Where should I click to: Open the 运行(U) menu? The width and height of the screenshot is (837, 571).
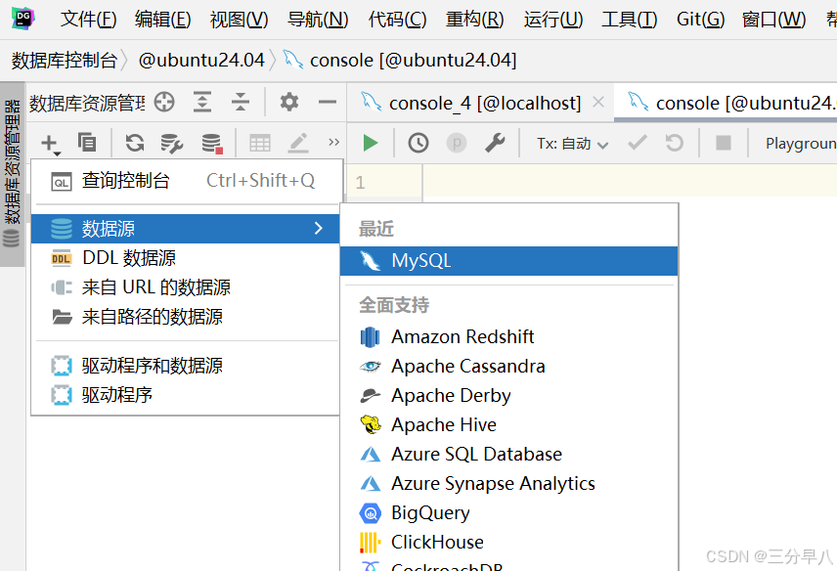[553, 20]
